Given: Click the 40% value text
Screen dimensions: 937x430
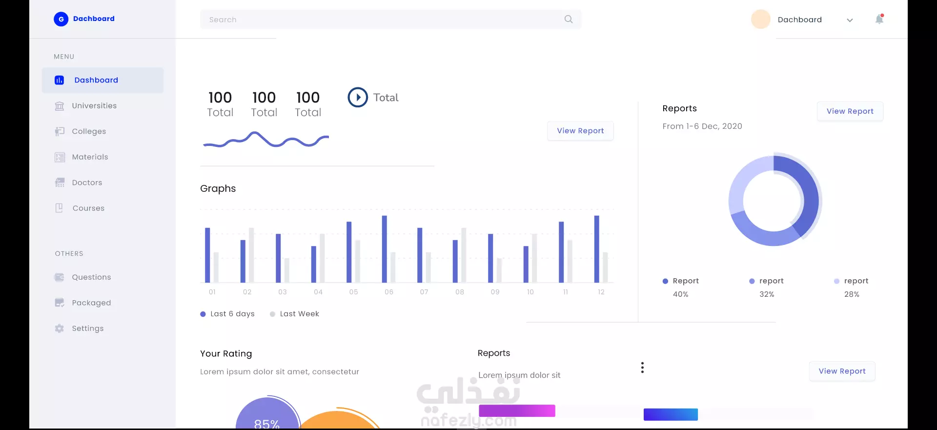Looking at the screenshot, I should 680,294.
